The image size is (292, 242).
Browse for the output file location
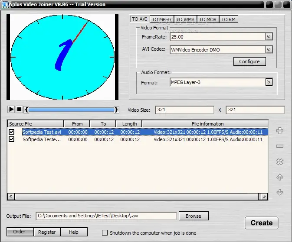194,216
